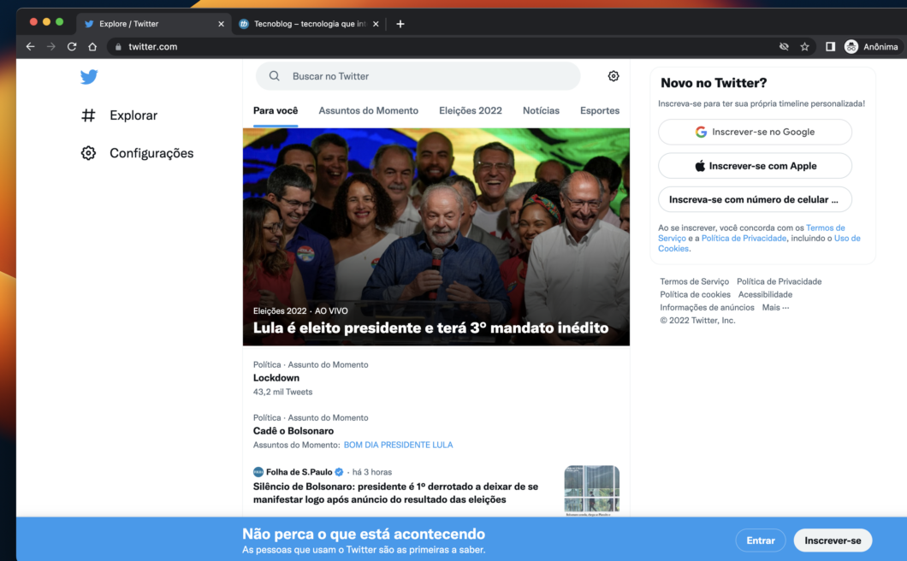
Task: Bookmark this page with the star icon
Action: pos(804,46)
